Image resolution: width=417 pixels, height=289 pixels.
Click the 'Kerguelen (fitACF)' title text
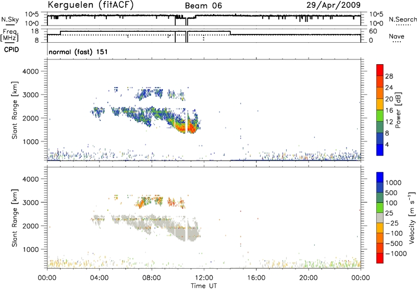(90, 5)
